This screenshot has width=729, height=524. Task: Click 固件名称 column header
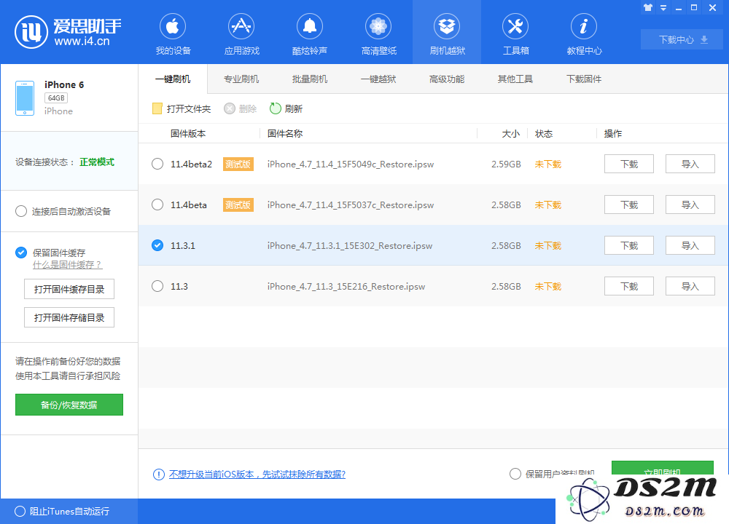point(285,134)
